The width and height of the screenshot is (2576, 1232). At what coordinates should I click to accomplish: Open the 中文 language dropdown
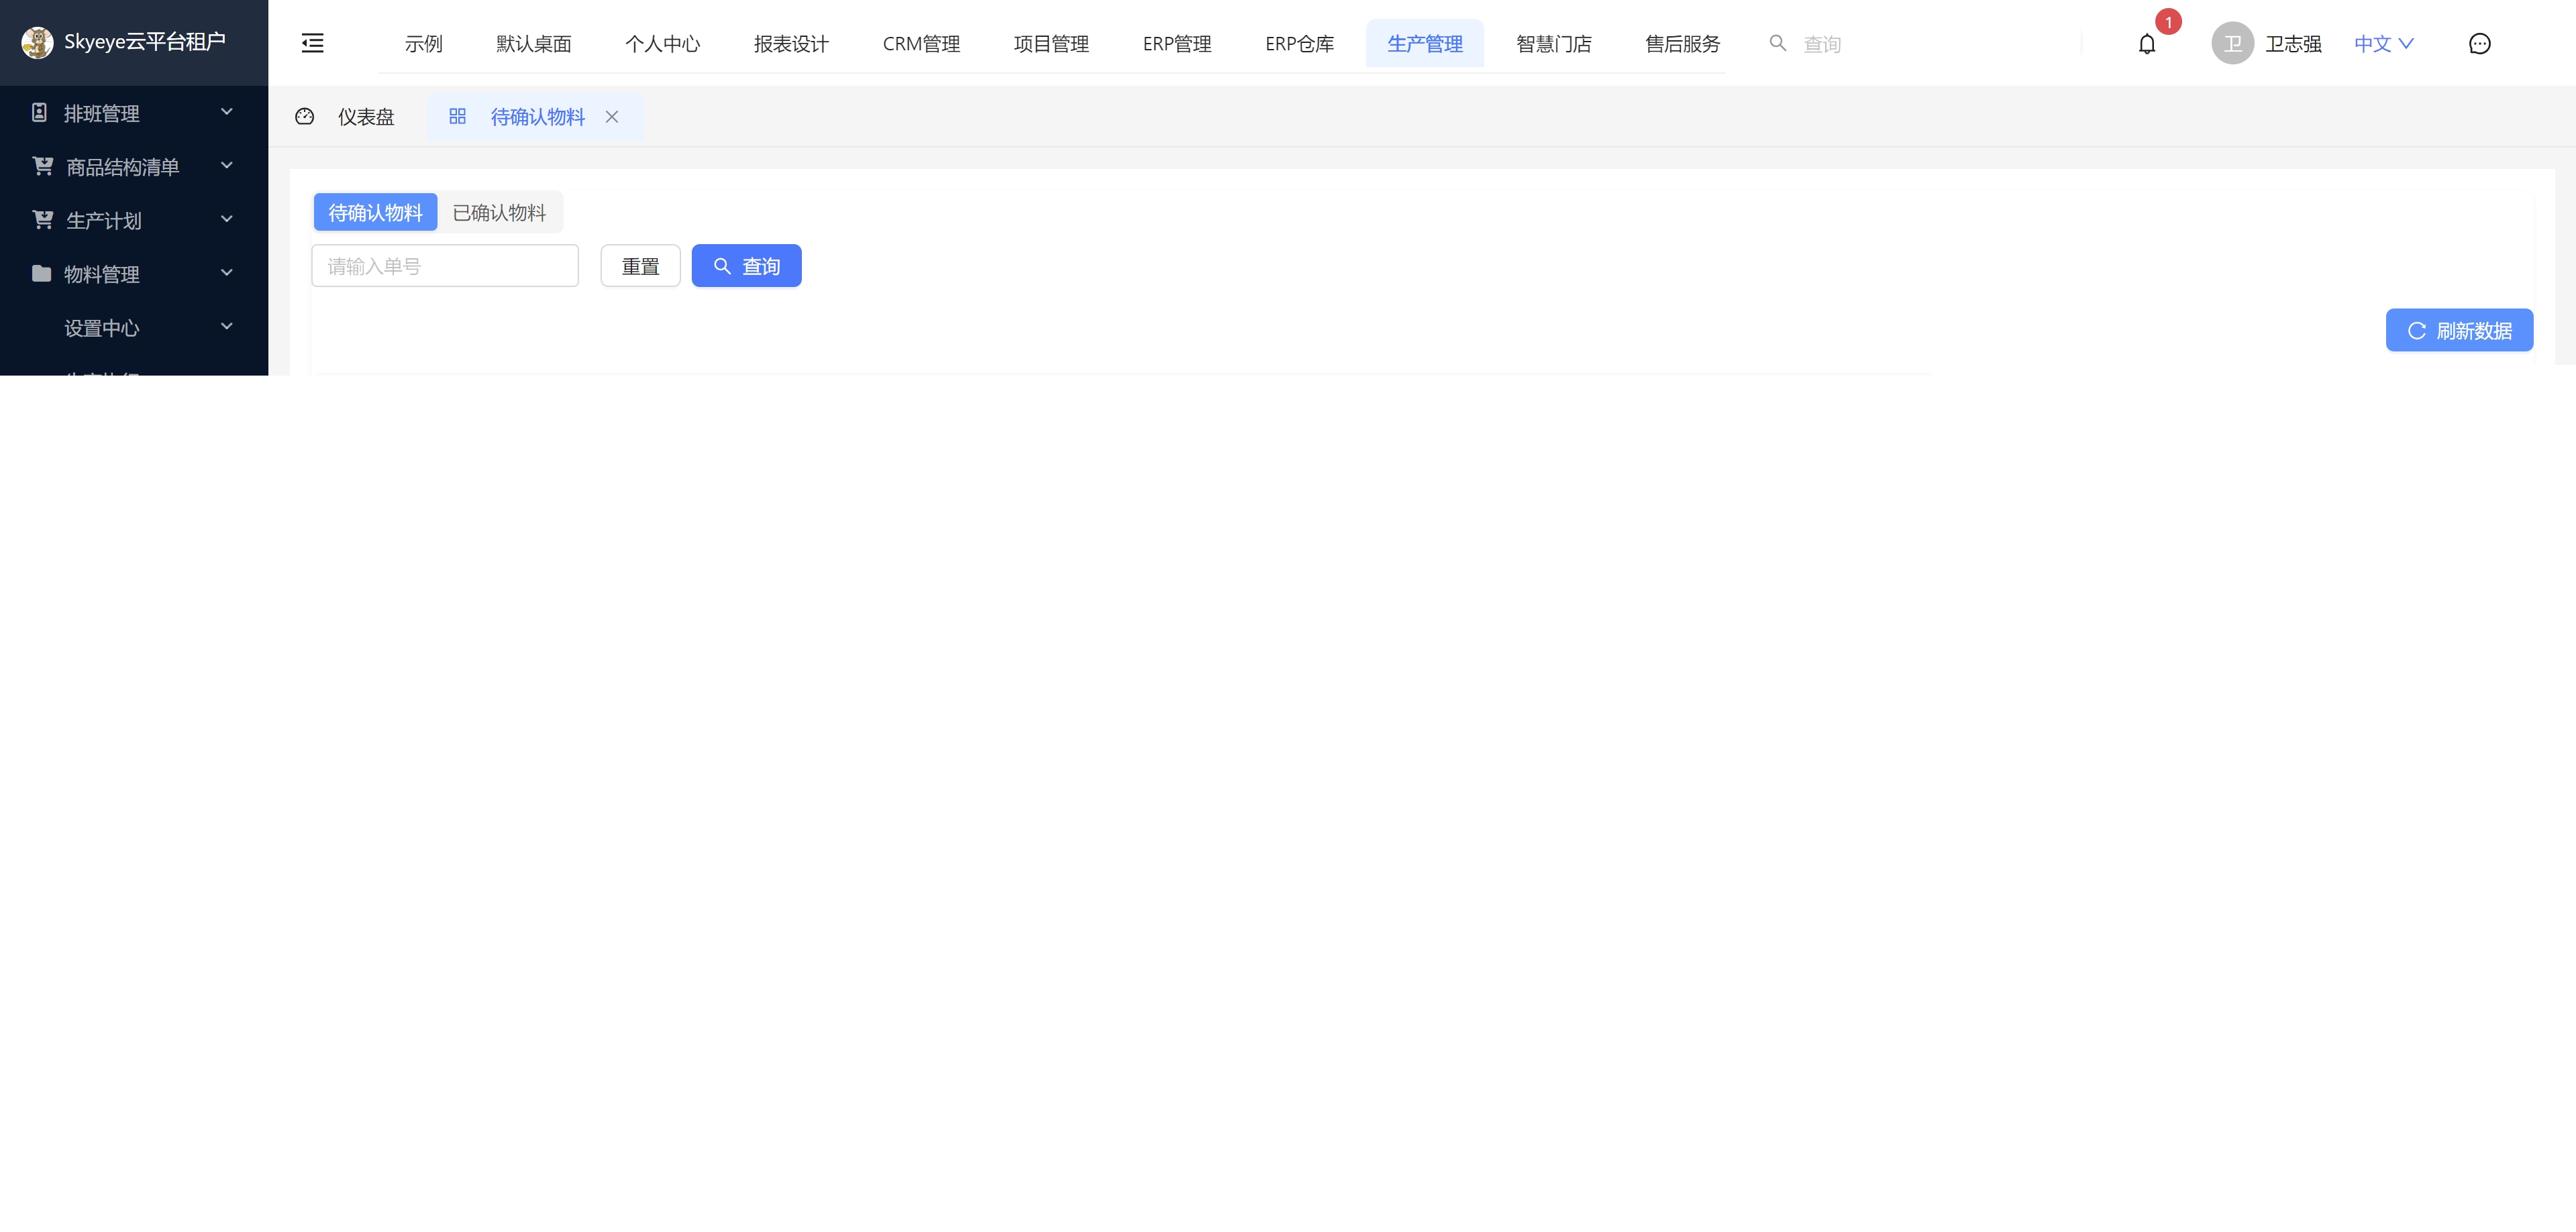(2383, 44)
